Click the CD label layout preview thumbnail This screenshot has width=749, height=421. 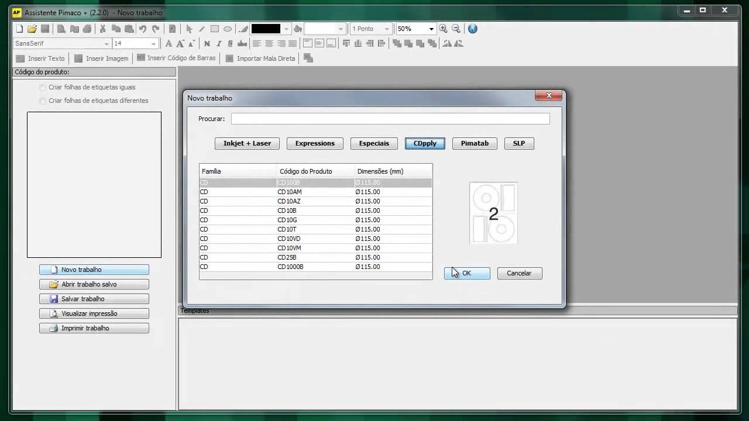[493, 213]
